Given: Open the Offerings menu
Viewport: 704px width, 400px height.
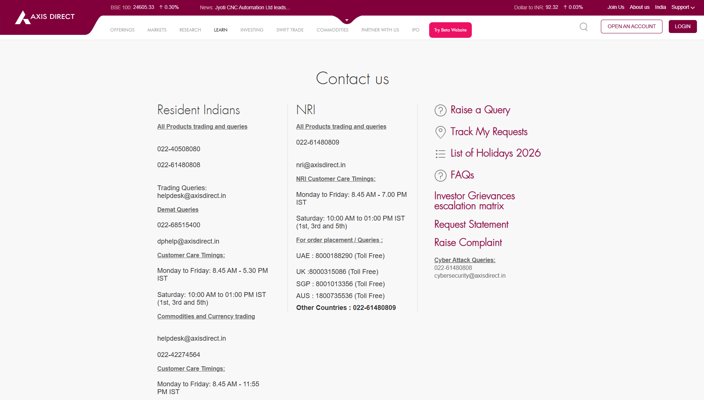Looking at the screenshot, I should 122,30.
